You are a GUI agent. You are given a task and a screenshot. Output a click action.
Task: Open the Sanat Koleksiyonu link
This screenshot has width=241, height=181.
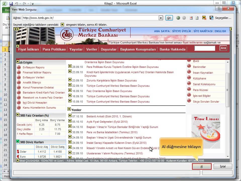(204, 84)
